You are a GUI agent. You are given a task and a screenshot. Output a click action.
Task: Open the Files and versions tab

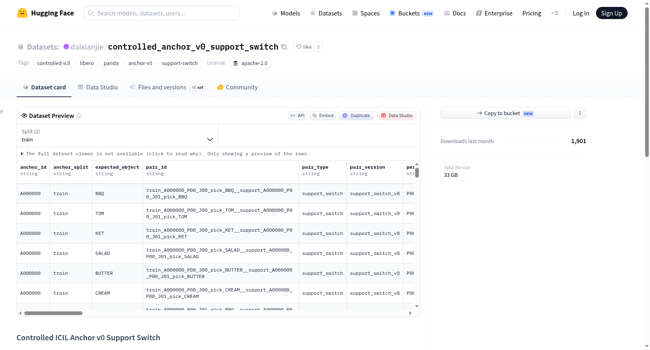[x=167, y=87]
